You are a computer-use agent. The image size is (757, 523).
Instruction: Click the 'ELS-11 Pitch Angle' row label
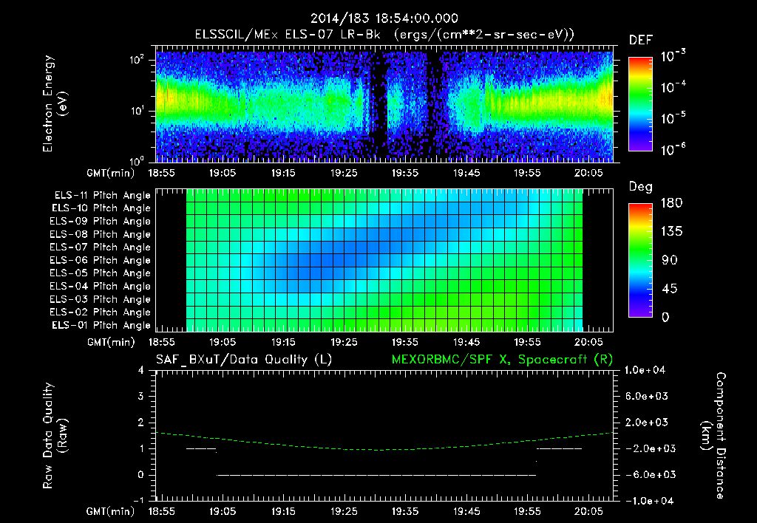pos(102,196)
